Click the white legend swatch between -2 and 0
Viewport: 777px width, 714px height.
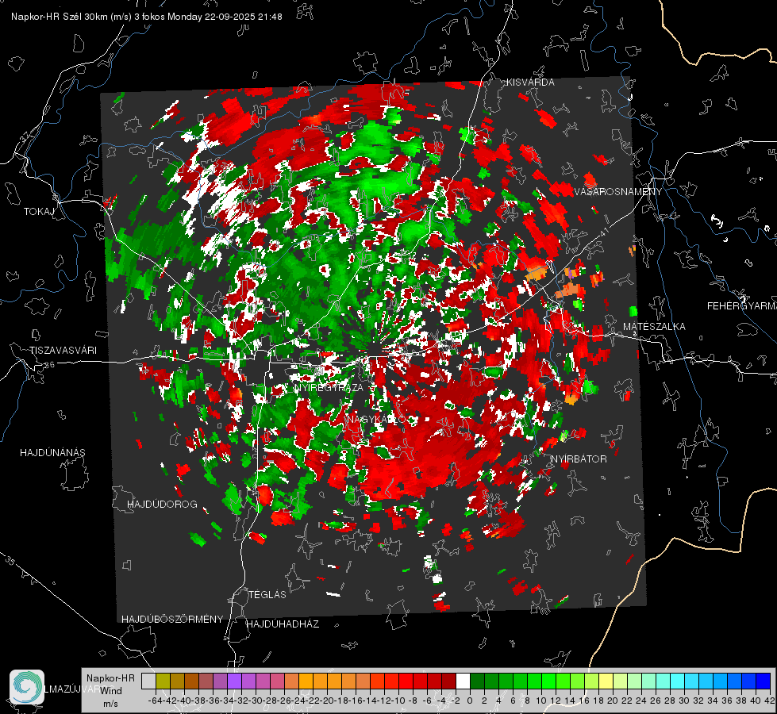[463, 681]
